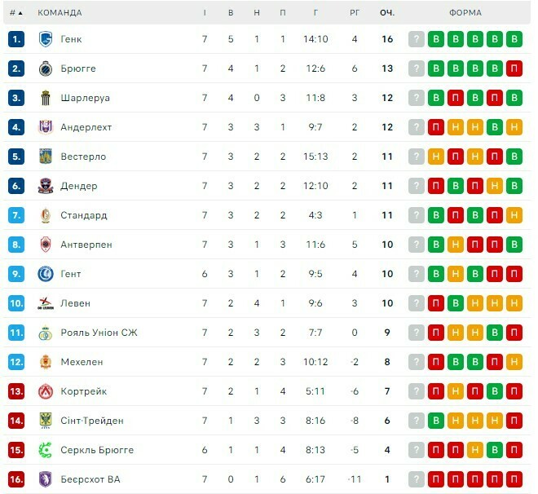
Task: Click the Gent club crest icon
Action: pos(45,274)
